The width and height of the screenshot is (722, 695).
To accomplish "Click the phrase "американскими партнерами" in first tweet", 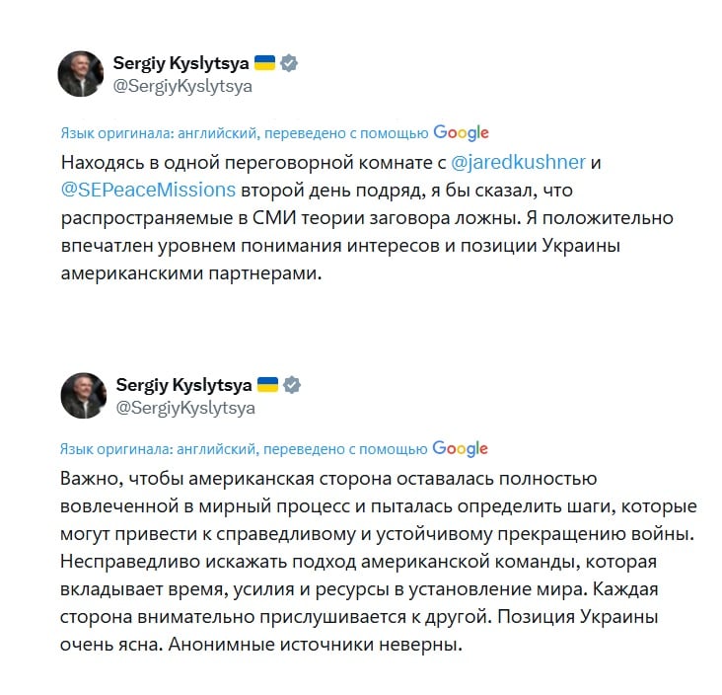I will click(x=191, y=272).
